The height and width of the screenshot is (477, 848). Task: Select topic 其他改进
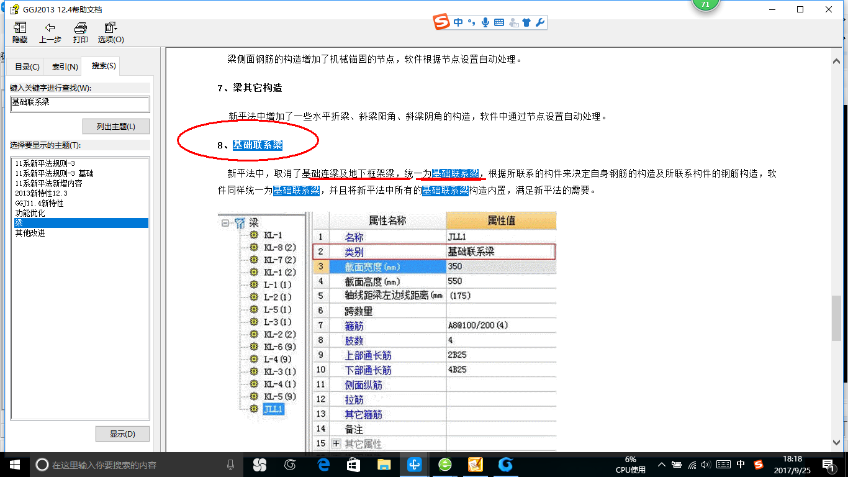click(30, 233)
